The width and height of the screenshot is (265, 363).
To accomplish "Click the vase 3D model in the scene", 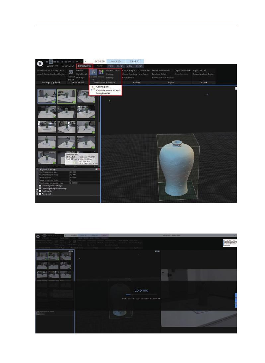I will [176, 168].
